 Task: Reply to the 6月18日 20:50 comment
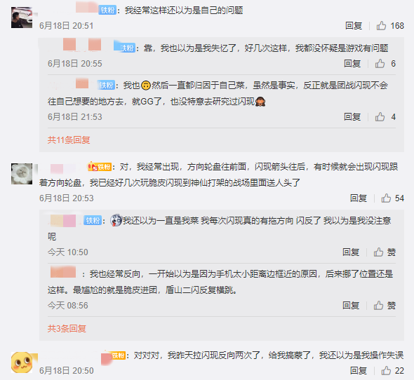pos(359,370)
